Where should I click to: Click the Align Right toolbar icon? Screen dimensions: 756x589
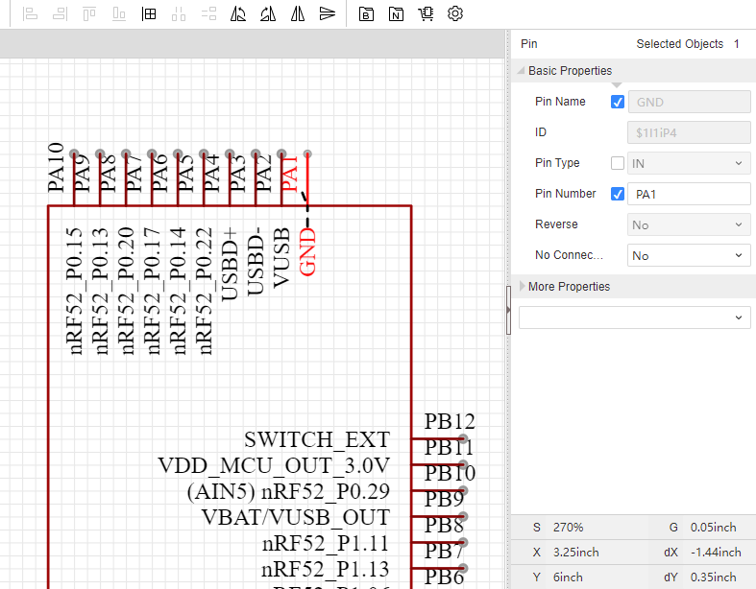pos(60,14)
